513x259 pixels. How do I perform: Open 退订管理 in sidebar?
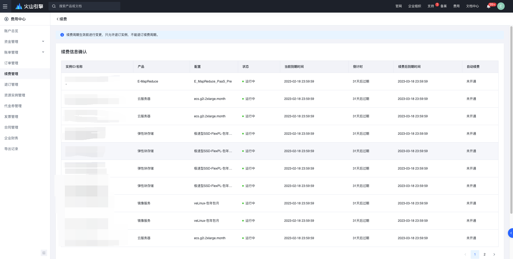click(25, 84)
